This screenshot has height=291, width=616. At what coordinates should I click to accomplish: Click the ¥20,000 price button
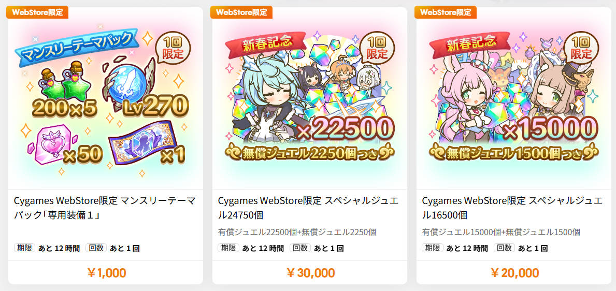pos(514,272)
